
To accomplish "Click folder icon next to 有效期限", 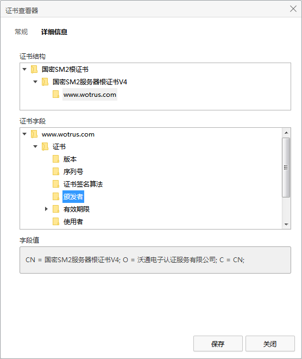I will pyautogui.click(x=56, y=209).
